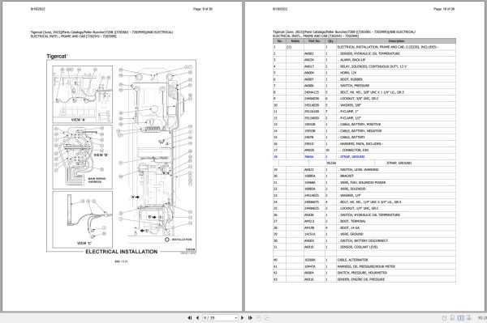Click the BOOT, RUBBER description cell
Viewport: 487px width, 323px height.
(396, 79)
